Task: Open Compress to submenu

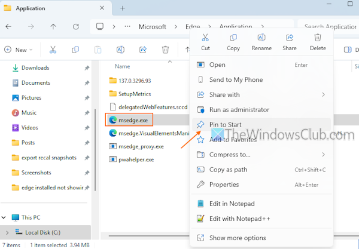Action: [261, 155]
